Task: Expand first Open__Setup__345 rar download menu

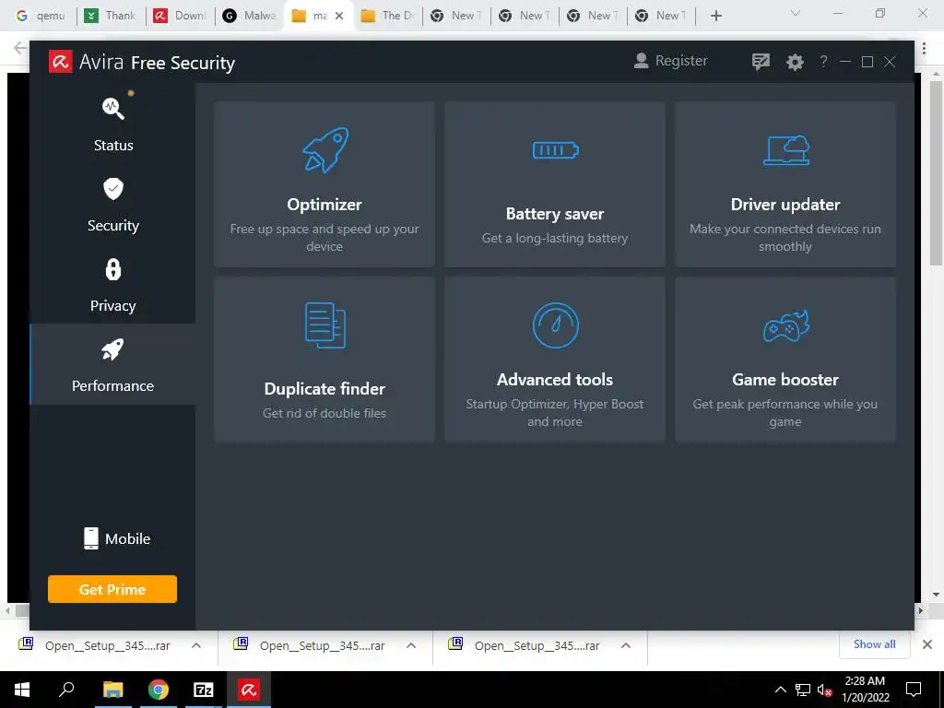Action: coord(196,645)
